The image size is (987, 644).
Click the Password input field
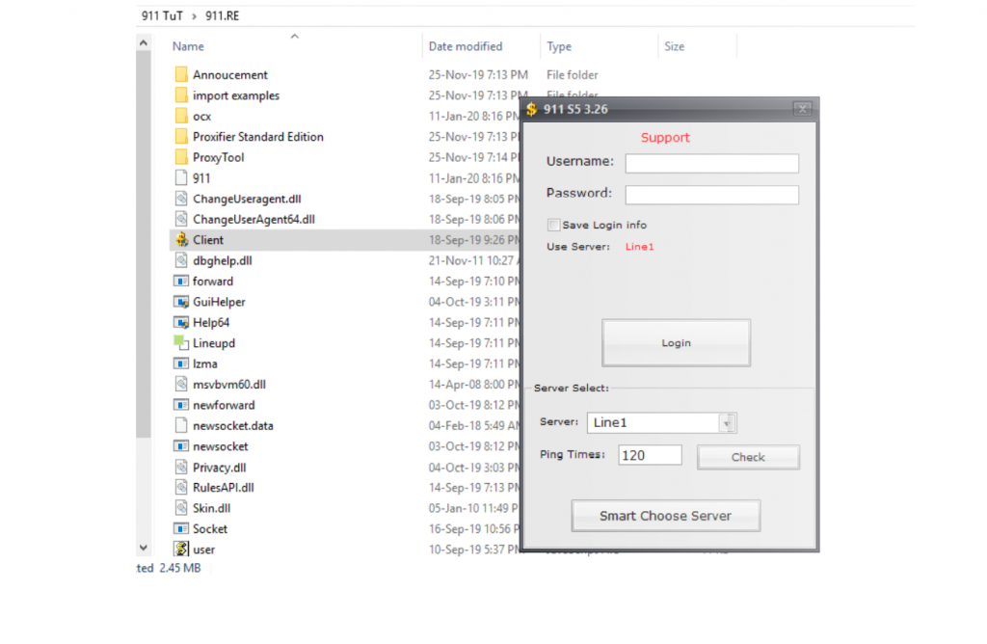coord(712,195)
